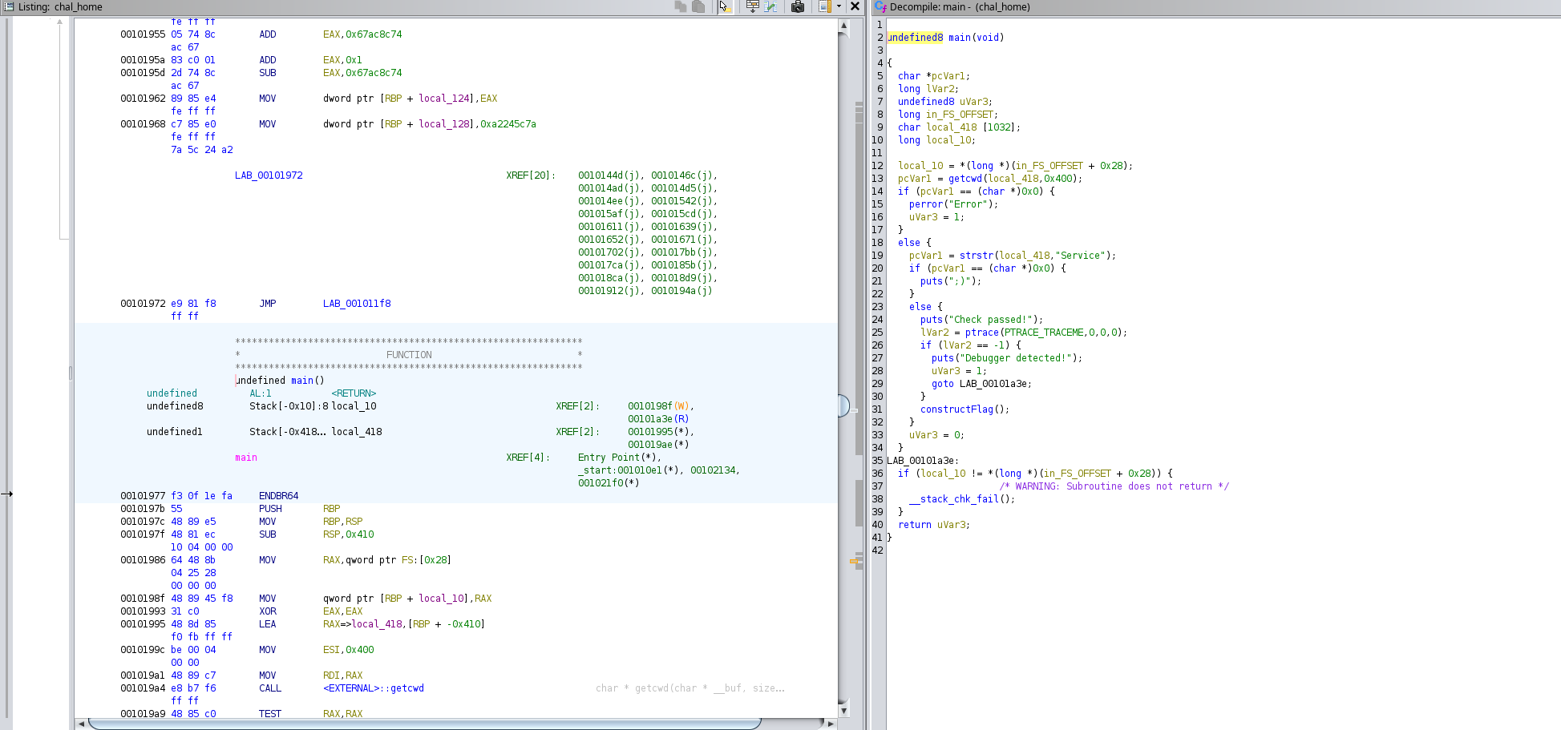Click the Decompile panel Cf icon

(880, 6)
